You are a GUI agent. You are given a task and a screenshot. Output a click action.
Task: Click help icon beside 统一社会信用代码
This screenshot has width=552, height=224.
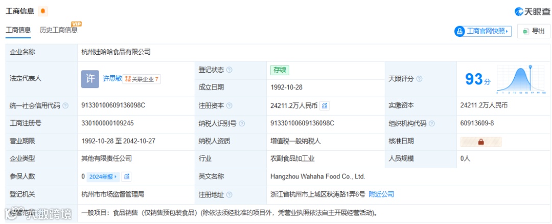[x=65, y=105]
